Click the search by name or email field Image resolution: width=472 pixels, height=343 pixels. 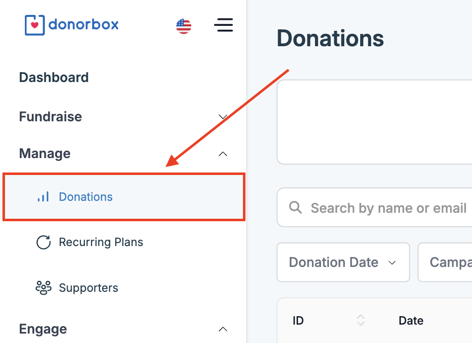375,207
